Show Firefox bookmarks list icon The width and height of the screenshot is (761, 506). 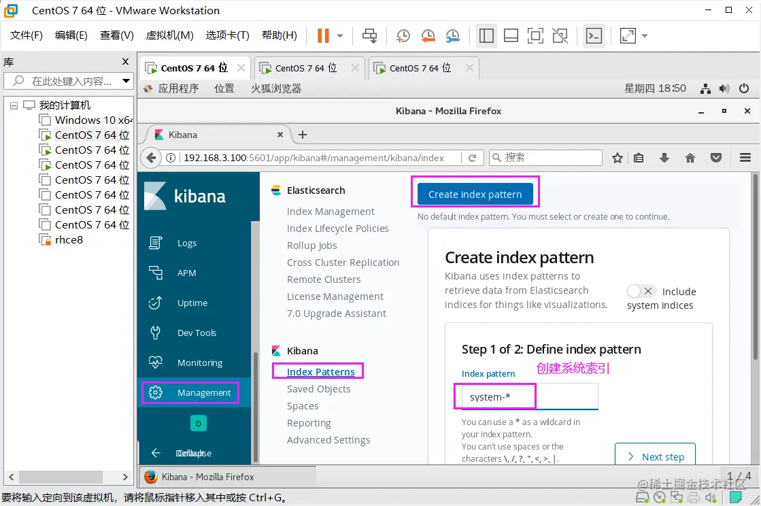pyautogui.click(x=639, y=158)
